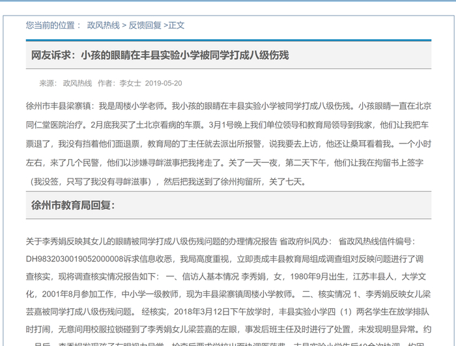Click the 正文 breadcrumb text
The height and width of the screenshot is (346, 456).
177,25
